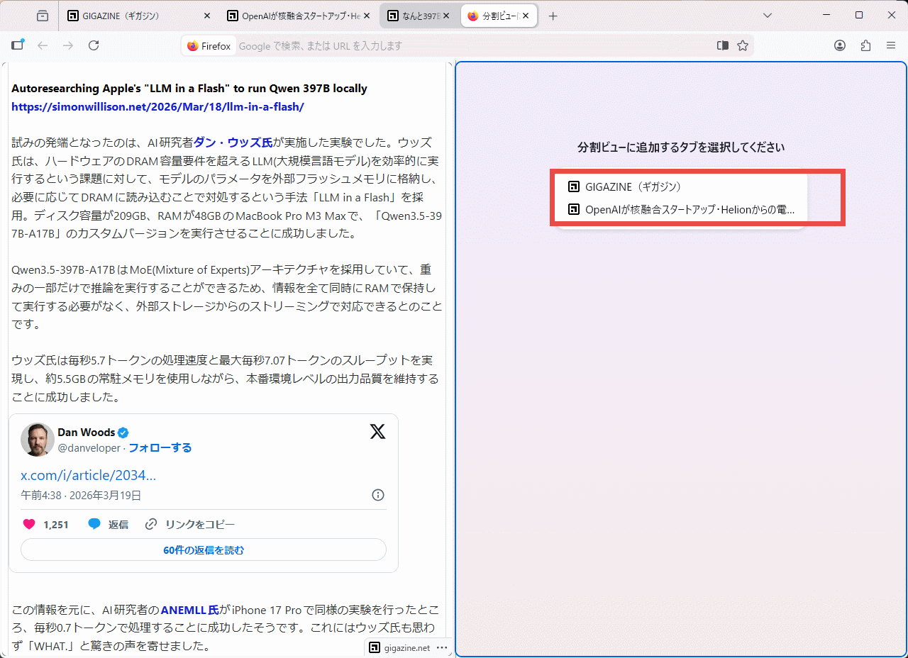Toggle the sidebar panel icon
The width and height of the screenshot is (908, 658).
pos(18,45)
